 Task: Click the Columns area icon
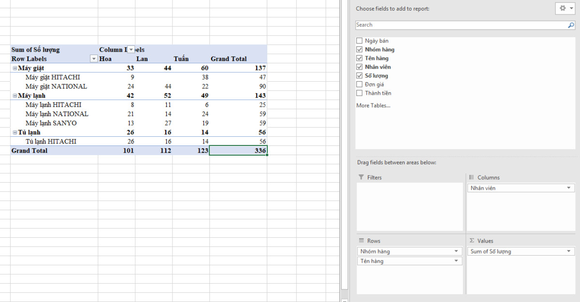pyautogui.click(x=471, y=177)
